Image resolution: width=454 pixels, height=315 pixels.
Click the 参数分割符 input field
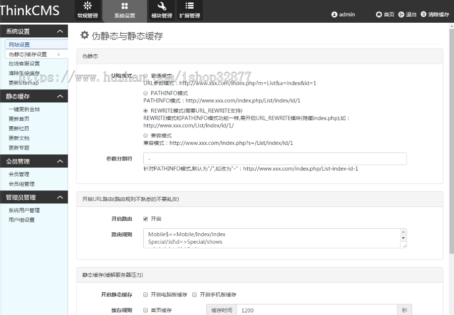coord(275,159)
